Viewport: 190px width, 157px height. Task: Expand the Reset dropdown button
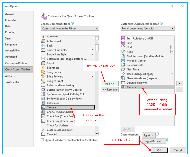[149, 135]
